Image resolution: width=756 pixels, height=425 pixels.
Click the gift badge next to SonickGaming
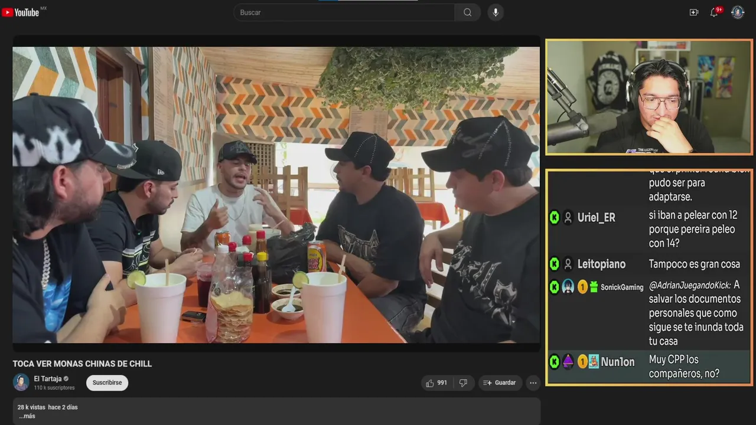(x=594, y=287)
